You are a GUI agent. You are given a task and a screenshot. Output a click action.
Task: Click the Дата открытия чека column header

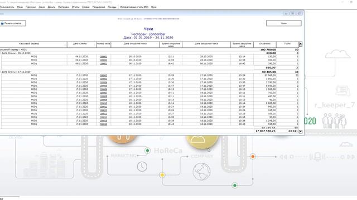pos(135,44)
